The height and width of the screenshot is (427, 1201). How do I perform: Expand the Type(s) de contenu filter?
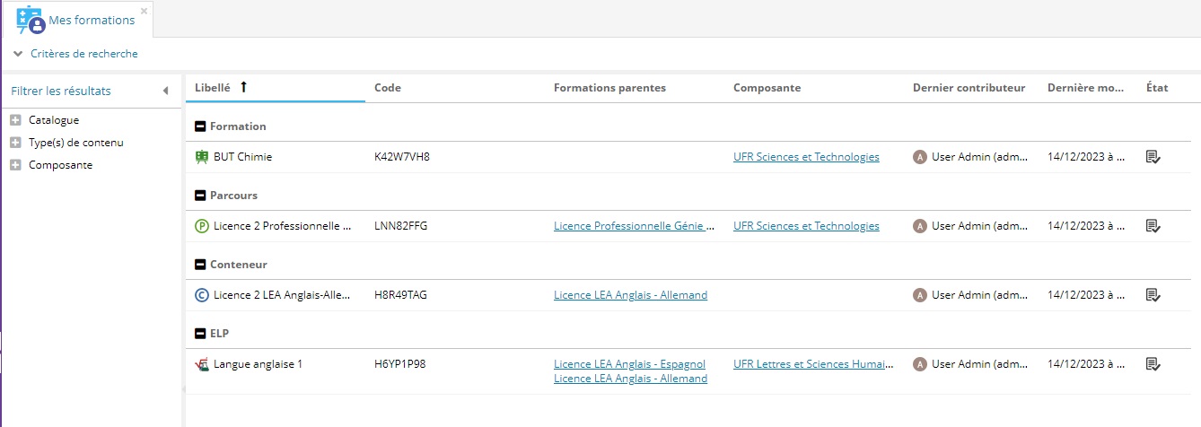pos(15,143)
